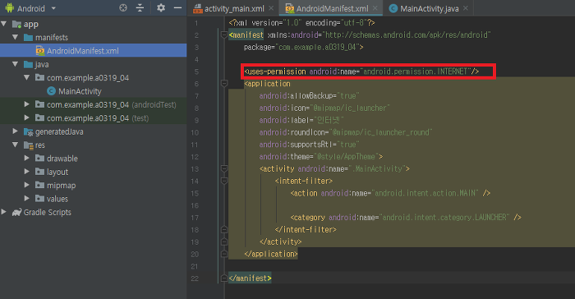Click the res folder icon
The width and height of the screenshot is (575, 299).
[x=28, y=145]
